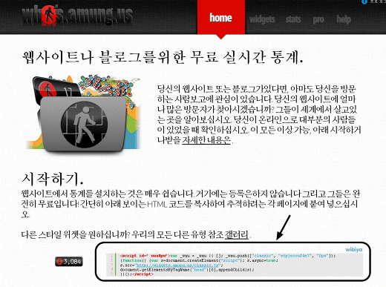The height and width of the screenshot is (287, 386).
Task: Click the whos.amung.us logo
Action: point(77,16)
